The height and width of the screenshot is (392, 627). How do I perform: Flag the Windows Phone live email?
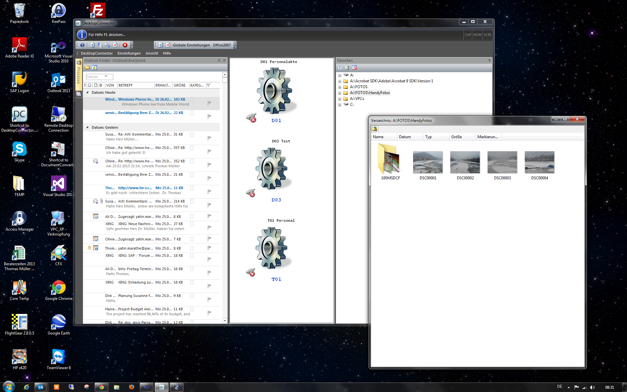pyautogui.click(x=209, y=103)
